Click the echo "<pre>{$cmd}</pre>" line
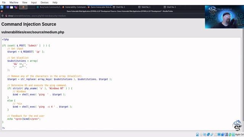The width and height of the screenshot is (244, 137). click(24, 119)
